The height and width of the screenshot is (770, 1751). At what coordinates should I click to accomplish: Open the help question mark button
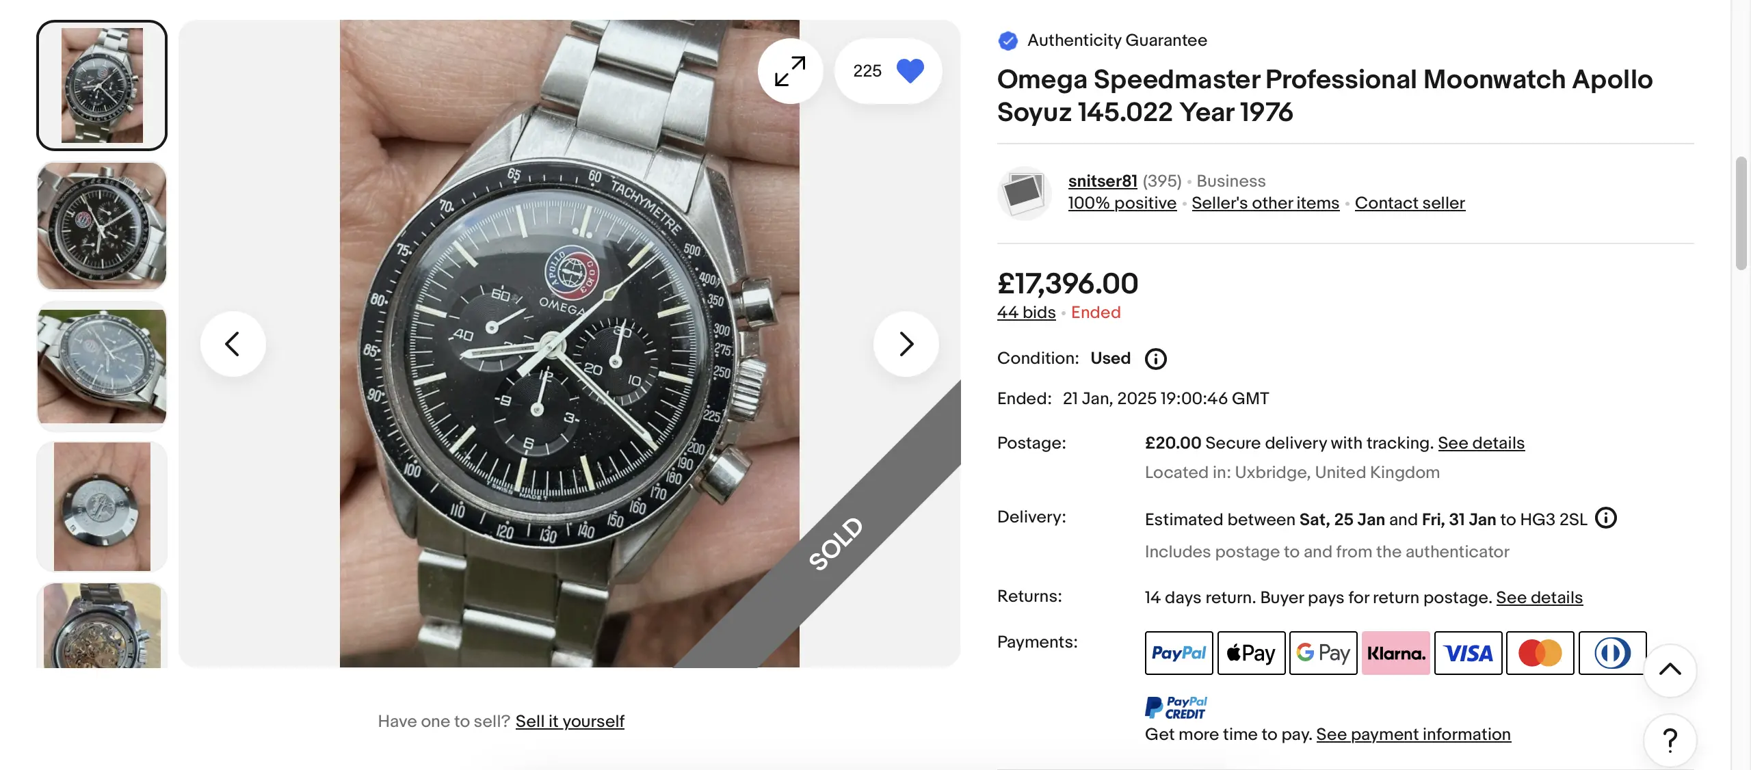[1670, 740]
